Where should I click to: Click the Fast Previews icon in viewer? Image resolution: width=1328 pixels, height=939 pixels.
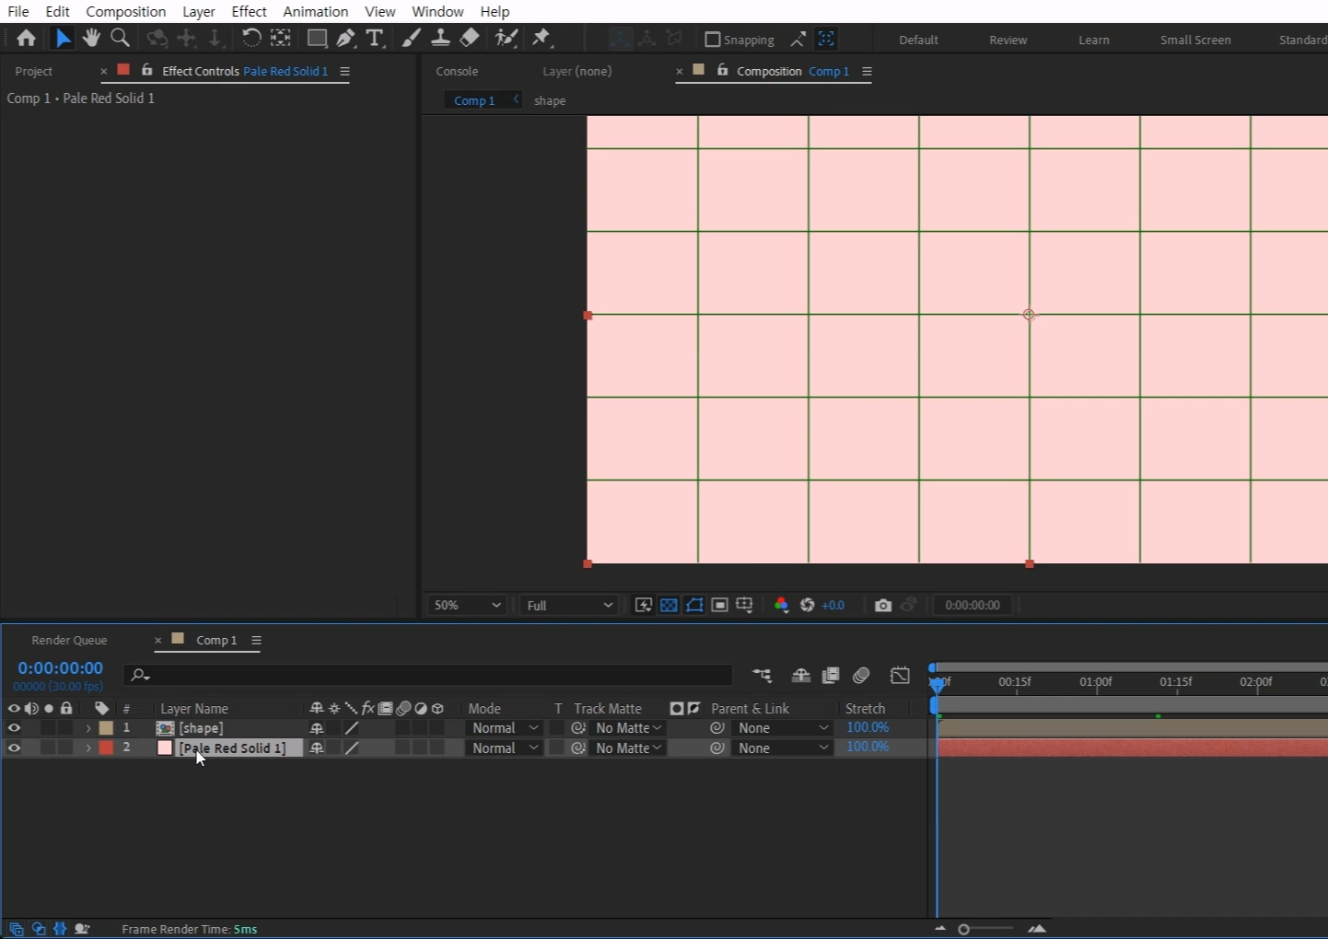[644, 605]
